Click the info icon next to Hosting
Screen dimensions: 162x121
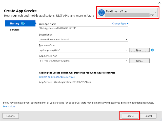(23, 23)
